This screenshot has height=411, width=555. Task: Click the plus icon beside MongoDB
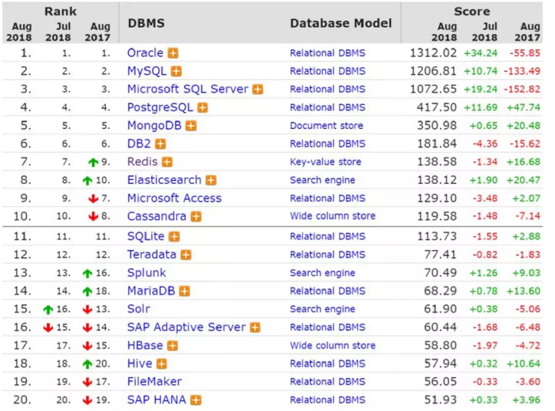191,126
